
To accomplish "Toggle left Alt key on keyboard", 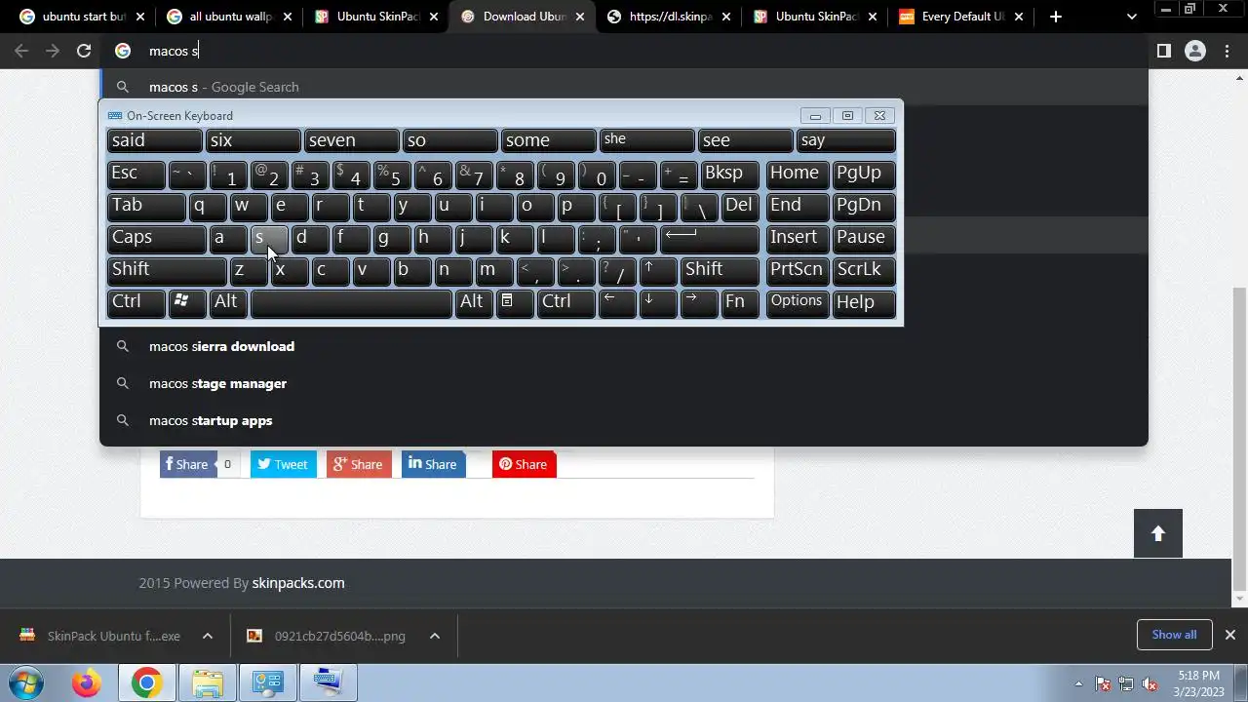I will (228, 302).
